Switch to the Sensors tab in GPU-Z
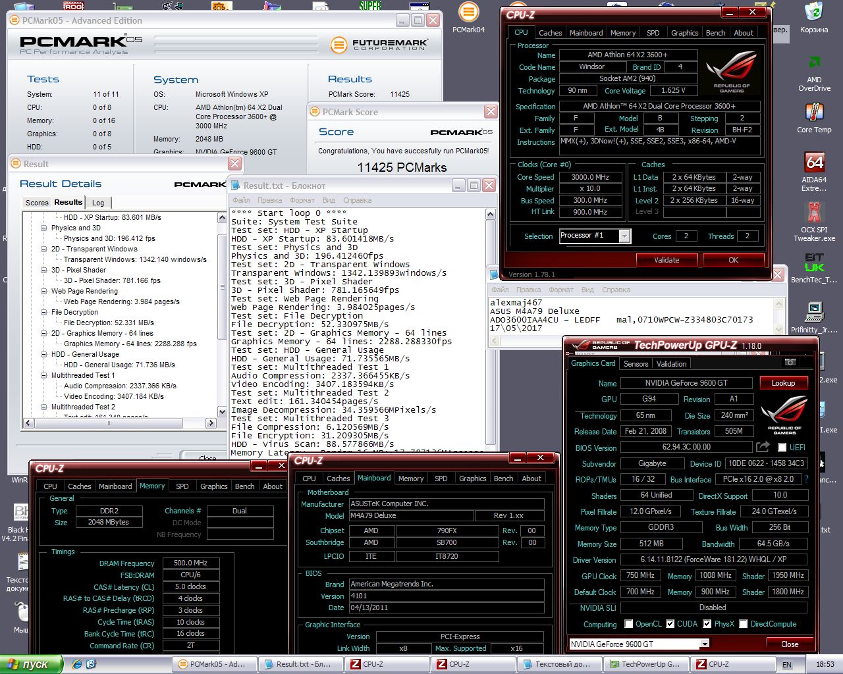This screenshot has width=843, height=674. tap(636, 363)
